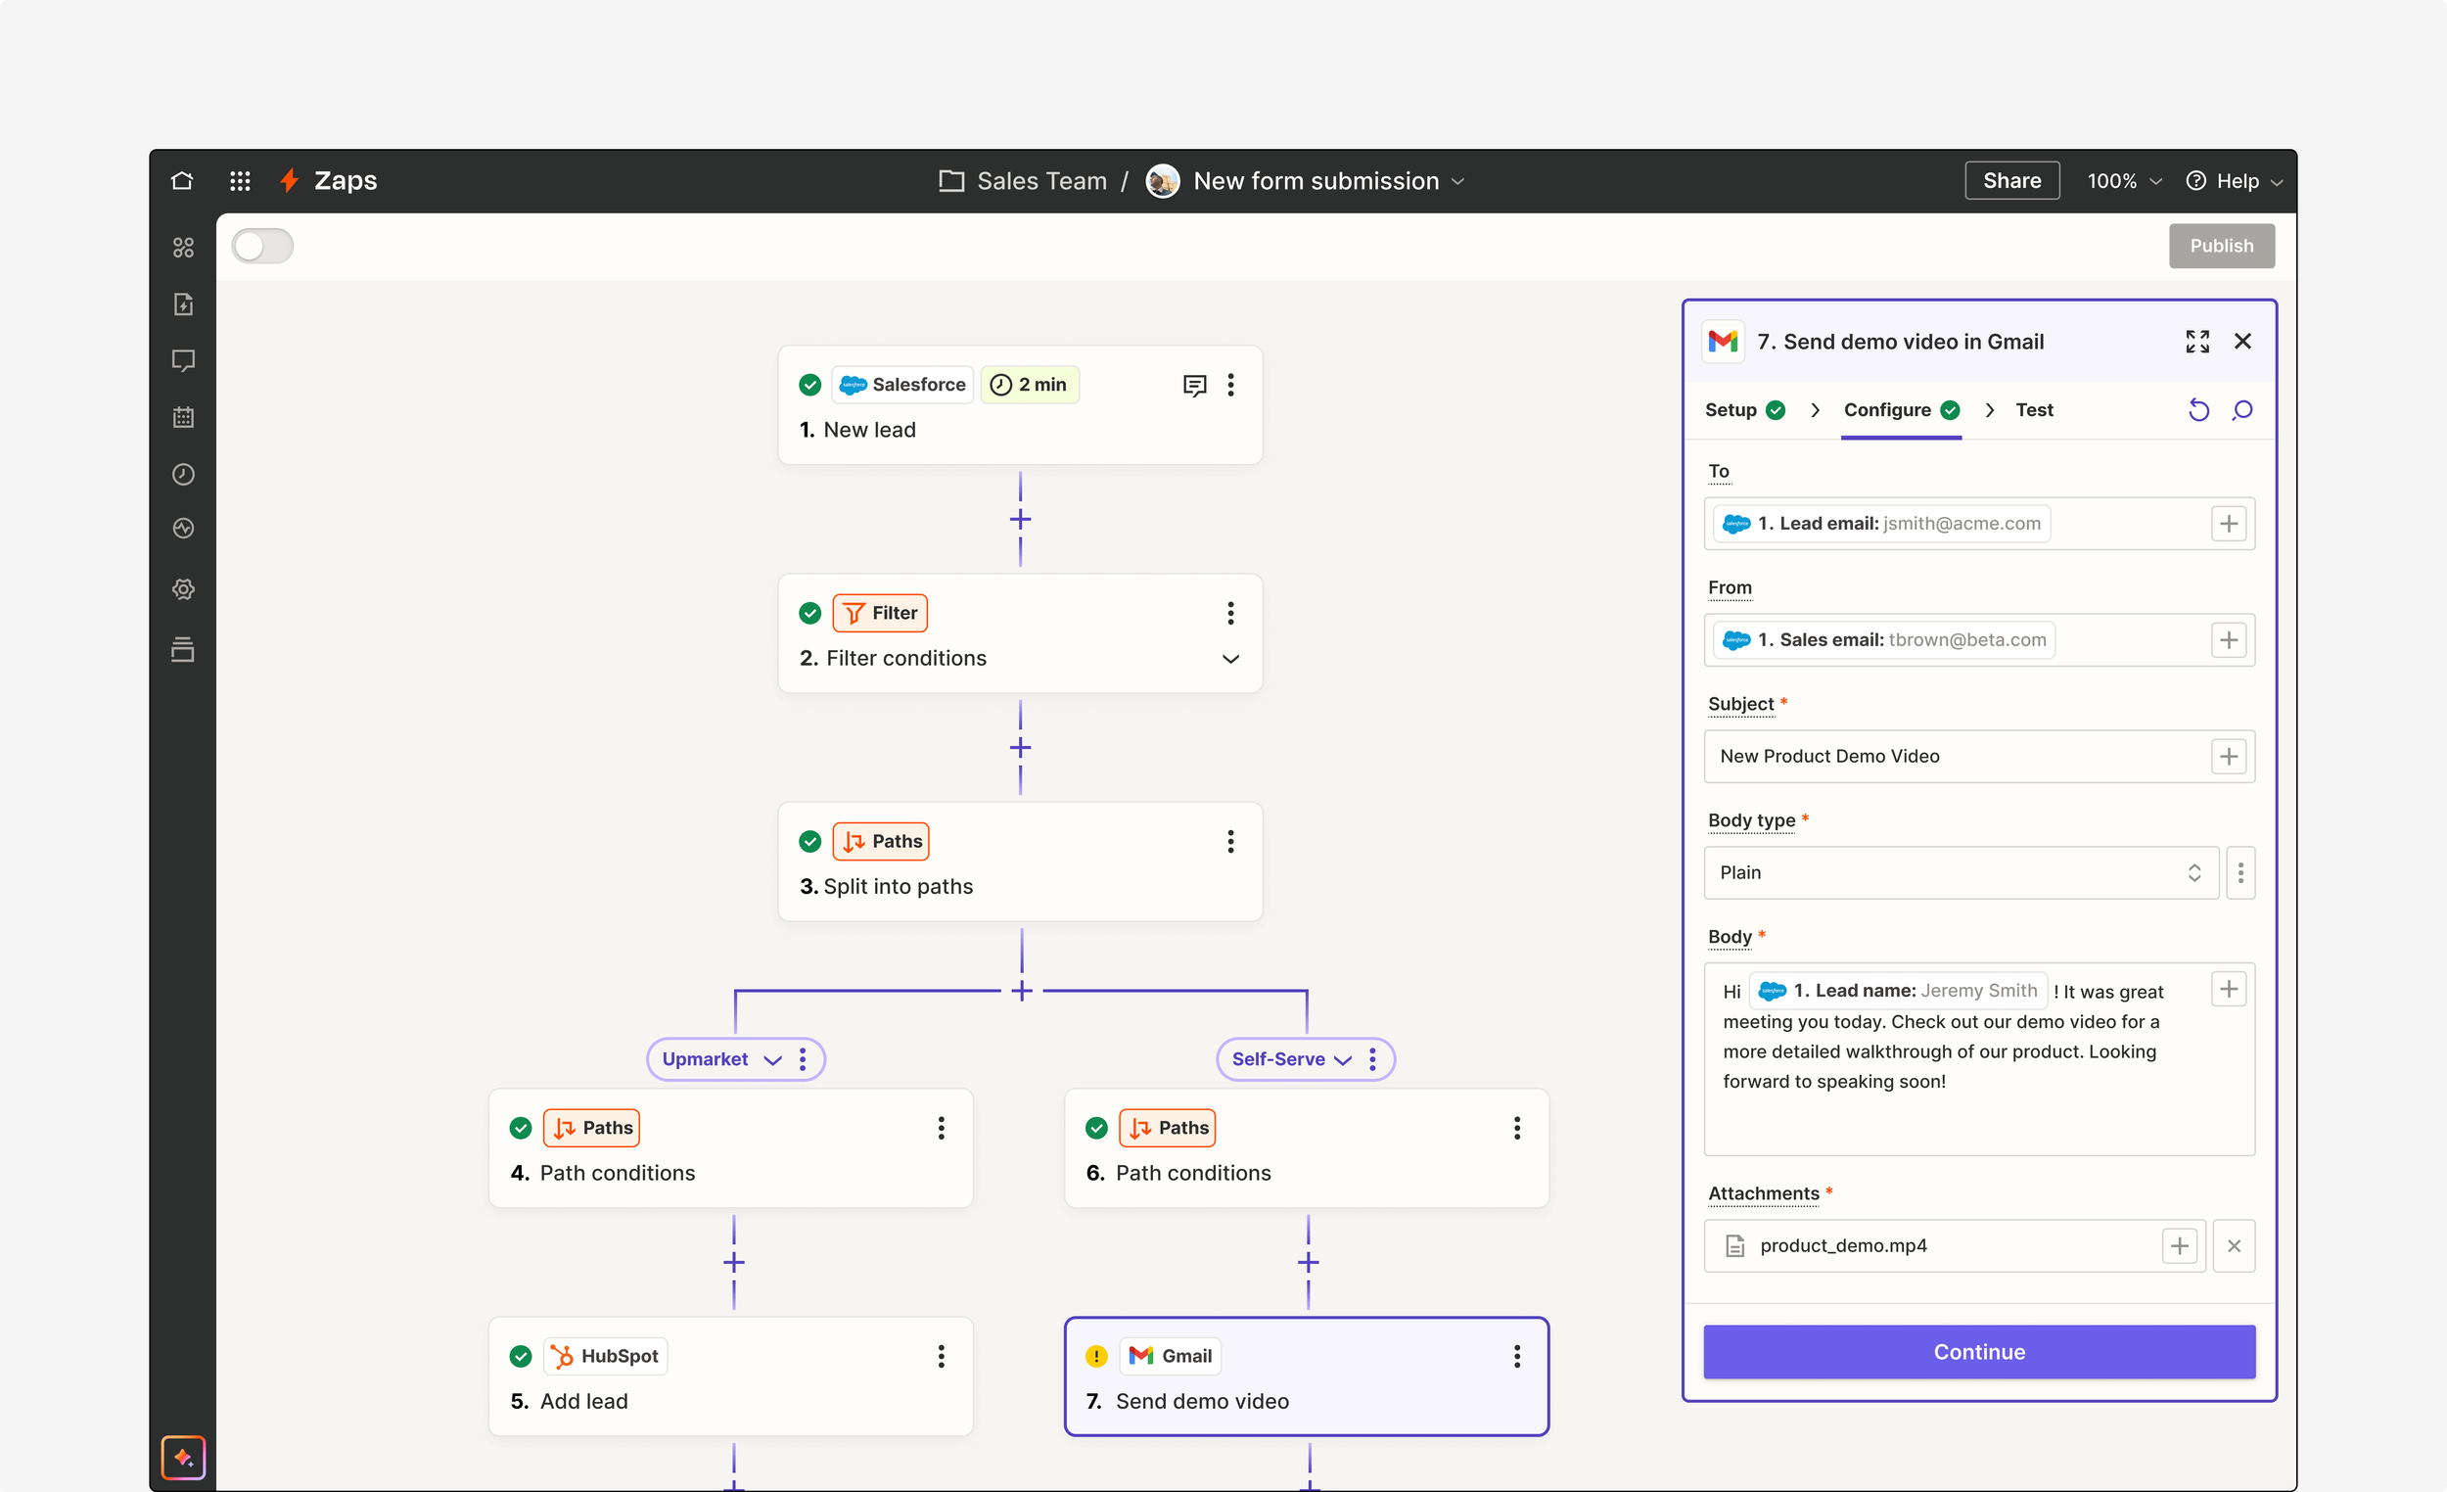Screen dimensions: 2447x1492
Task: Remove the product_demo.mp4 attachment
Action: click(x=2234, y=1245)
